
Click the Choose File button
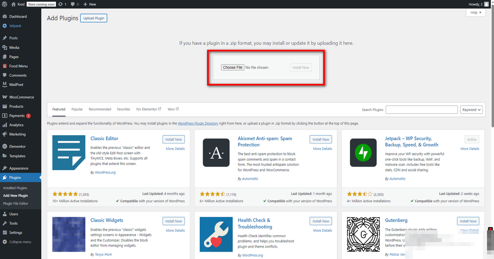click(233, 67)
